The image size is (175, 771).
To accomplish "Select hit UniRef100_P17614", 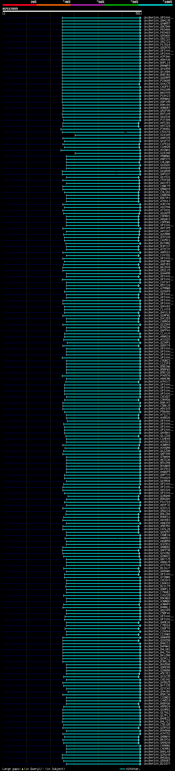I will click(x=157, y=45).
